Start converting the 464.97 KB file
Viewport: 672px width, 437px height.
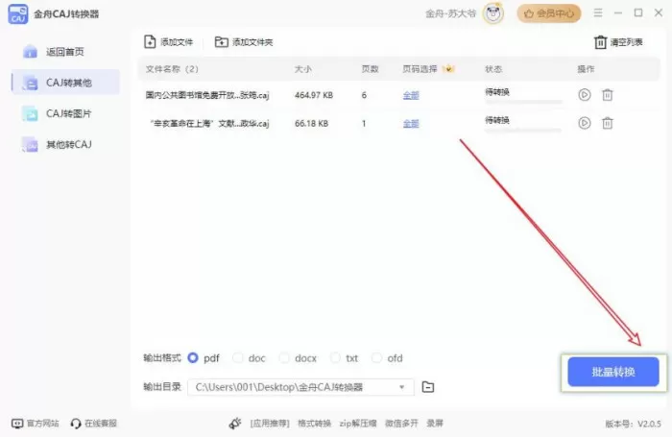tap(584, 95)
